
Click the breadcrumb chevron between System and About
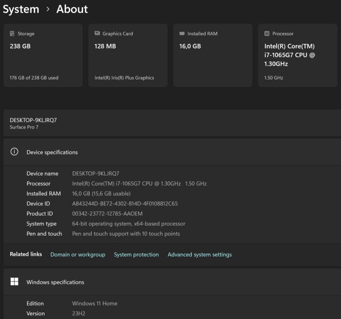point(47,9)
